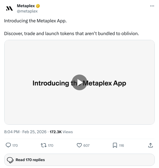Click the gold verified badge beside Metaplex
159x168 pixels.
[38, 6]
